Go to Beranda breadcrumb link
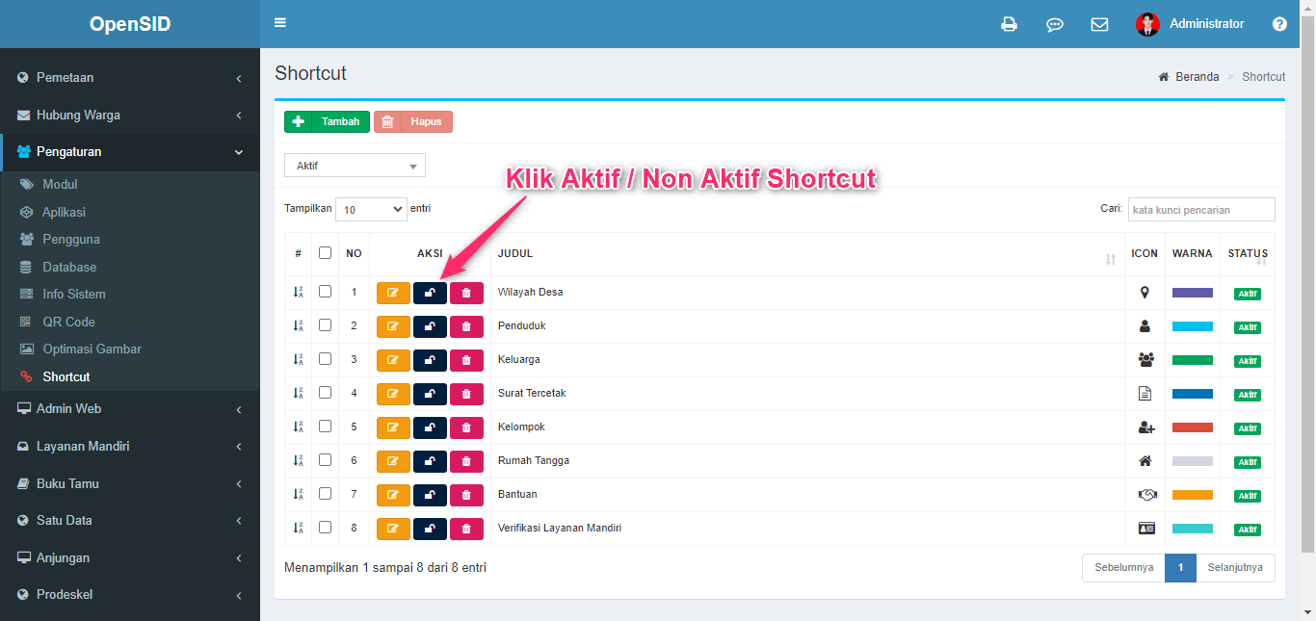 click(x=1197, y=77)
